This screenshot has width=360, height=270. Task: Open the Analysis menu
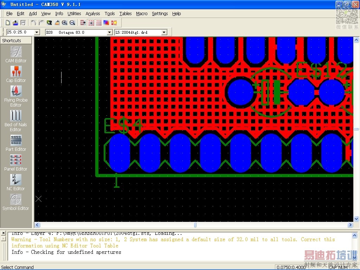(93, 14)
